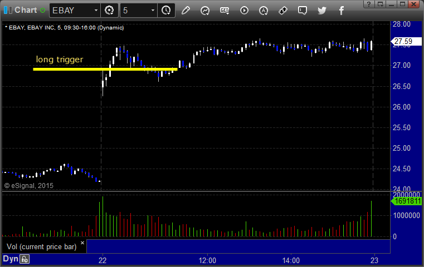Click the pop-out window button

click(380, 4)
